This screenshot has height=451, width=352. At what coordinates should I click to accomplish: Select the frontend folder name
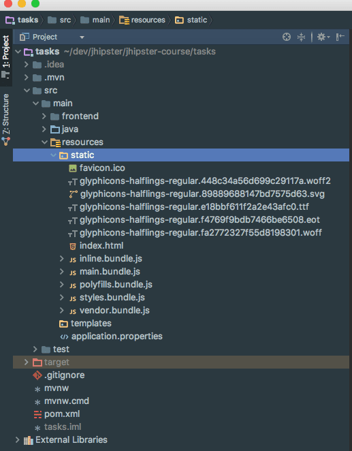(x=80, y=116)
